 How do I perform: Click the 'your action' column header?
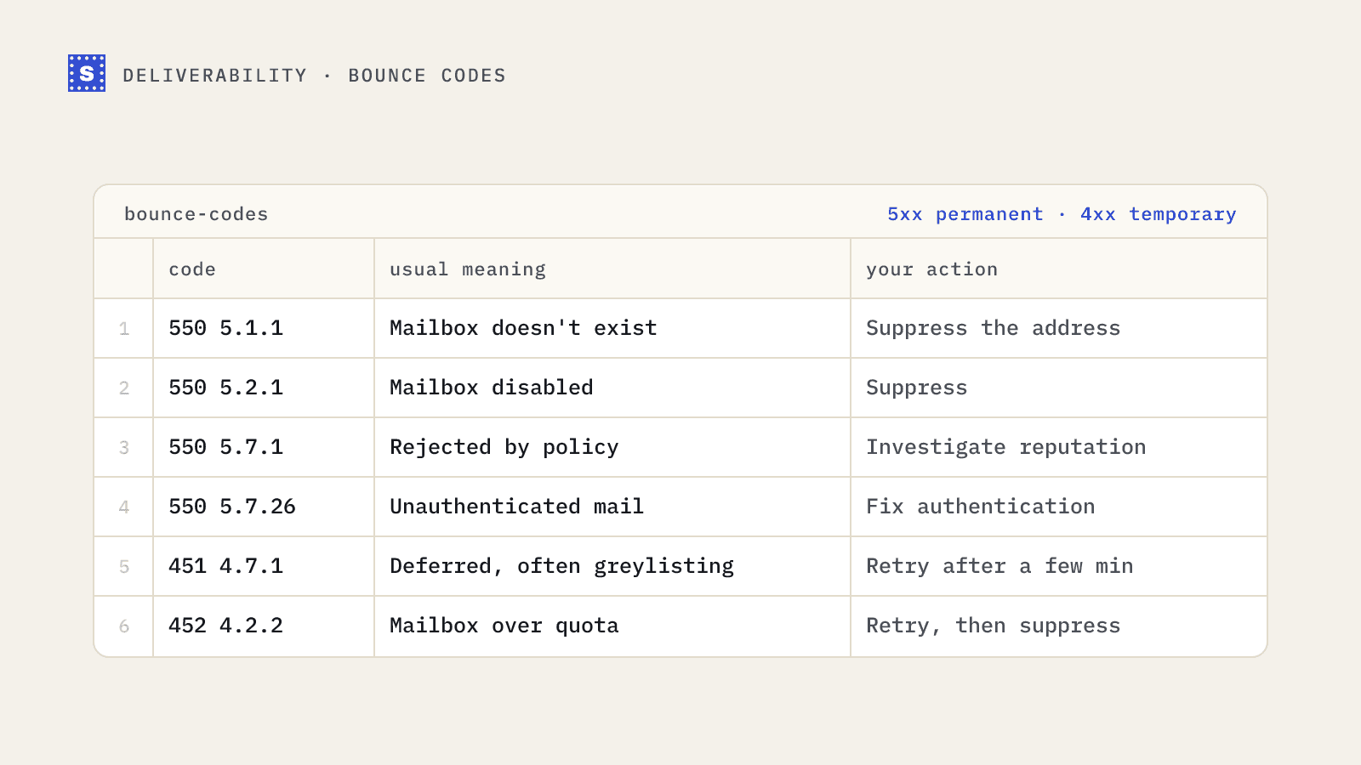1059,269
